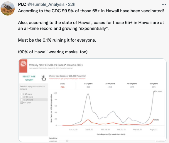Screen dimensions: 169x143
Task: Select the 0-17 years column header
Action: [x=88, y=85]
